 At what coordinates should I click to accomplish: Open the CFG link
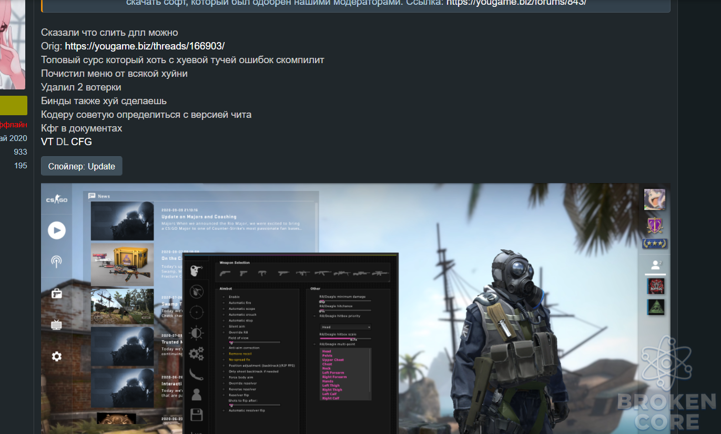coord(82,142)
